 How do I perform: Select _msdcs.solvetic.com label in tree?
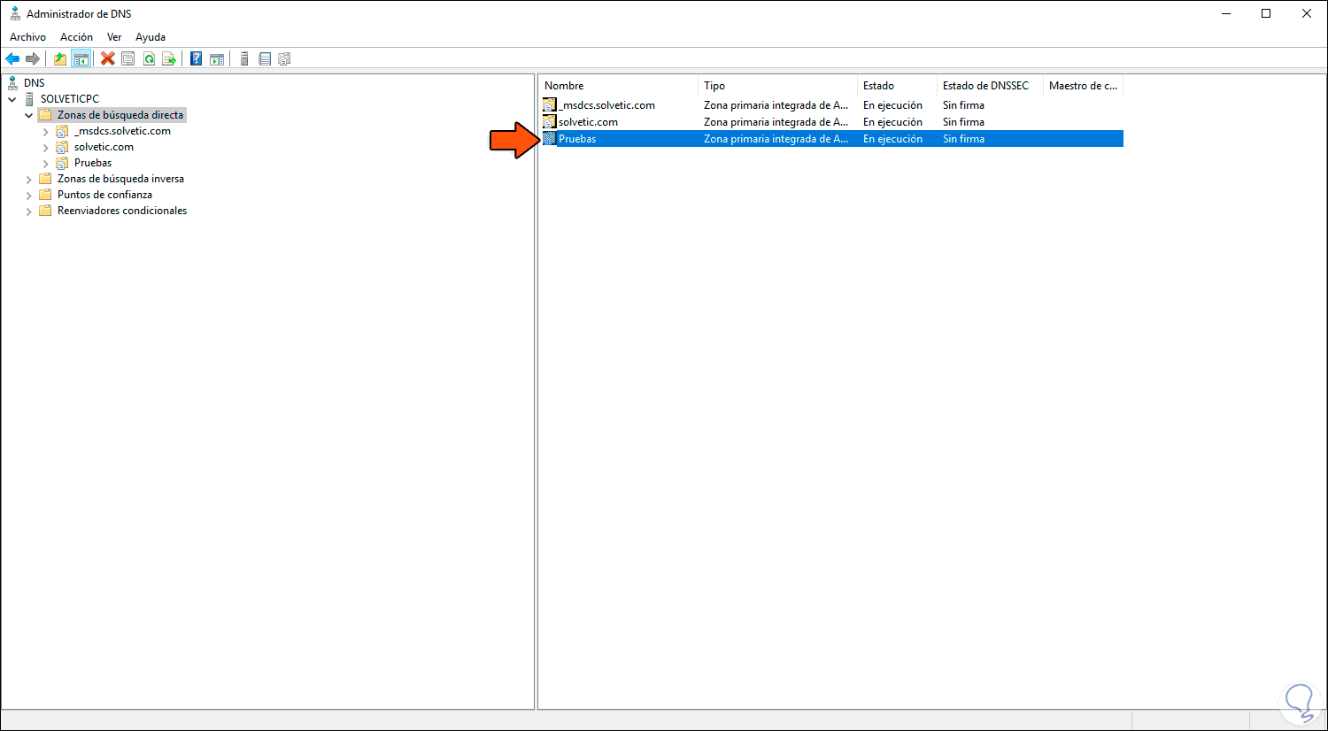(122, 131)
